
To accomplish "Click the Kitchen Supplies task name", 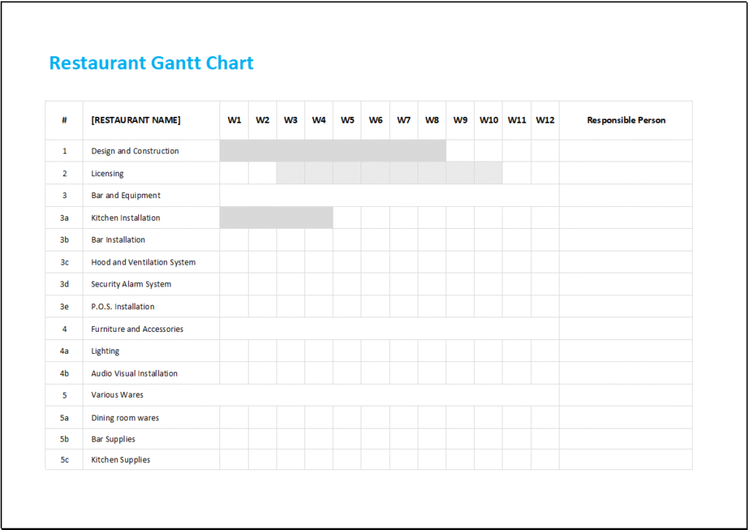I will tap(120, 459).
